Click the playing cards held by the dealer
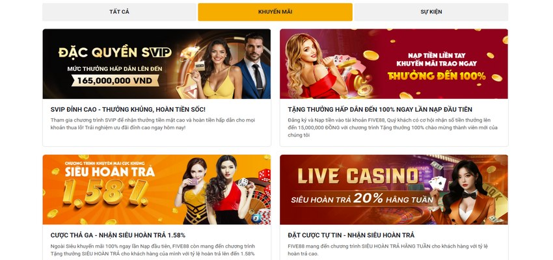Viewport: 553px width, 260px height. click(437, 183)
